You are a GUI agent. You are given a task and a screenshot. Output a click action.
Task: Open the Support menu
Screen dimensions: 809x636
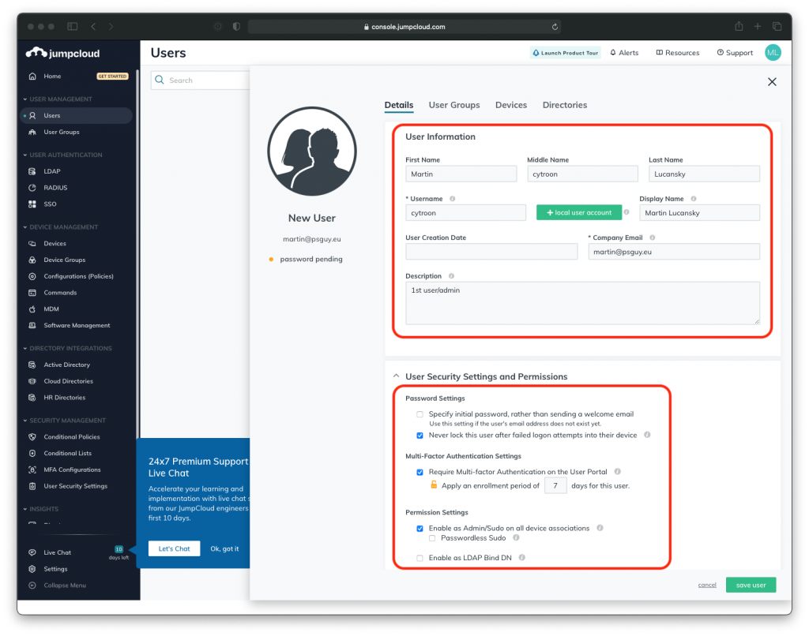click(735, 53)
